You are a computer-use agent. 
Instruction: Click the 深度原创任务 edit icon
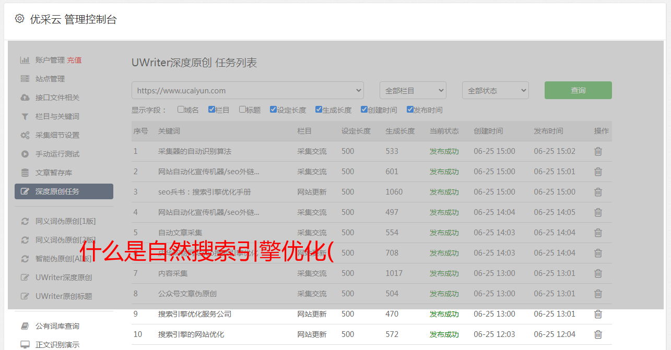tap(25, 191)
